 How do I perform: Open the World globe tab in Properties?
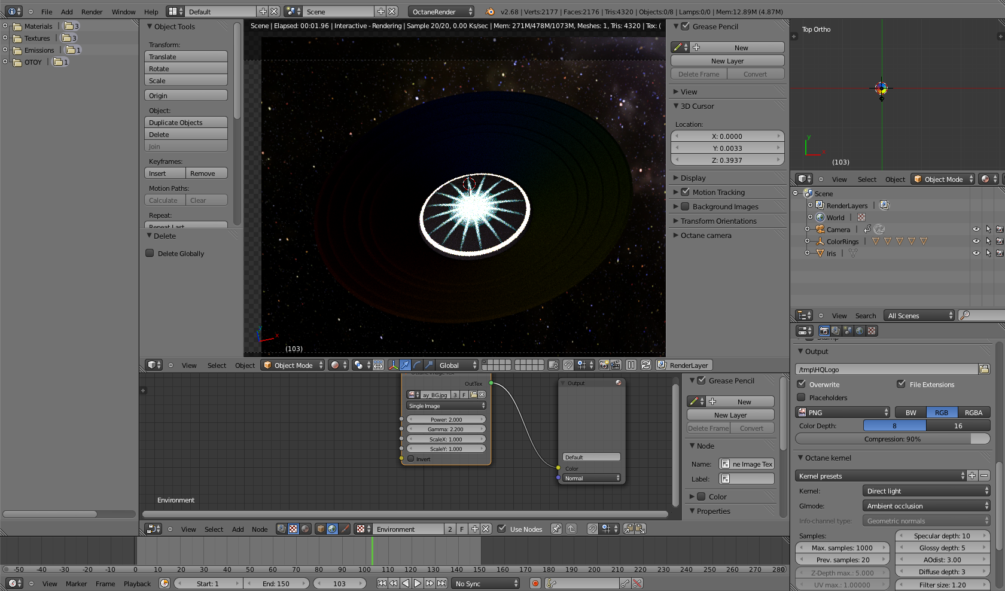[860, 331]
